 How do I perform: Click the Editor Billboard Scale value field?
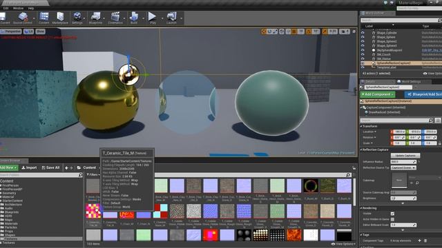[x=403, y=225]
